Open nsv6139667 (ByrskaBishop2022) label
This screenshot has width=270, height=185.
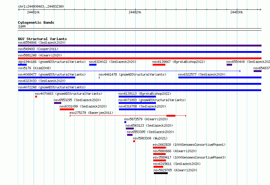[x=179, y=62]
